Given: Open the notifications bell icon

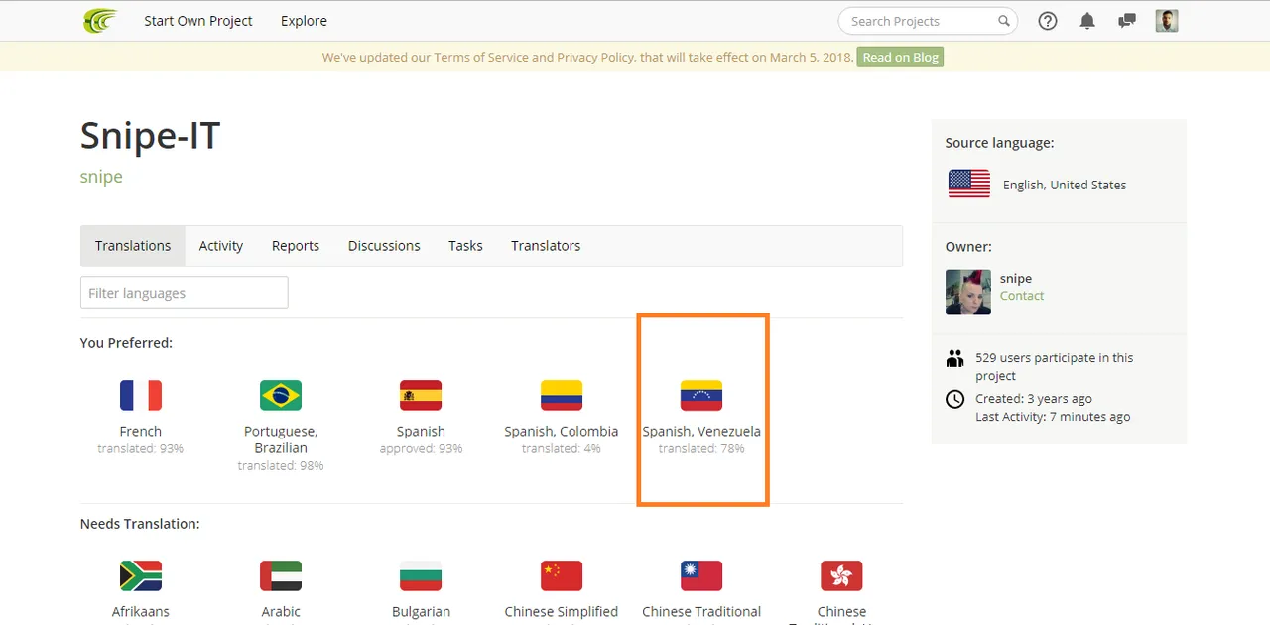Looking at the screenshot, I should coord(1087,21).
